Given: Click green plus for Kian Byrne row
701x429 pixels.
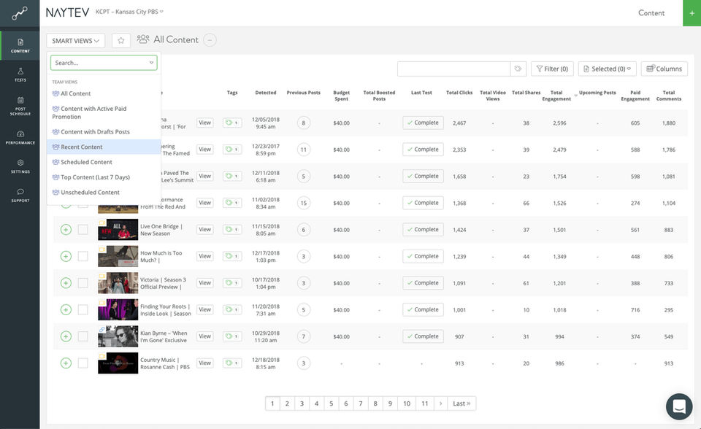Looking at the screenshot, I should [66, 336].
